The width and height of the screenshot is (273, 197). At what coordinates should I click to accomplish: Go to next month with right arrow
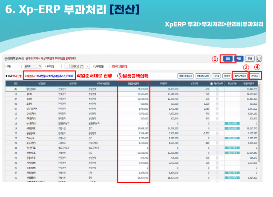click(x=87, y=66)
